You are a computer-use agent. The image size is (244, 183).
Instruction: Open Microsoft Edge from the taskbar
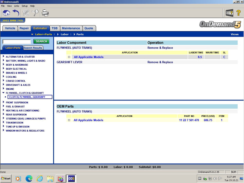[29, 178]
